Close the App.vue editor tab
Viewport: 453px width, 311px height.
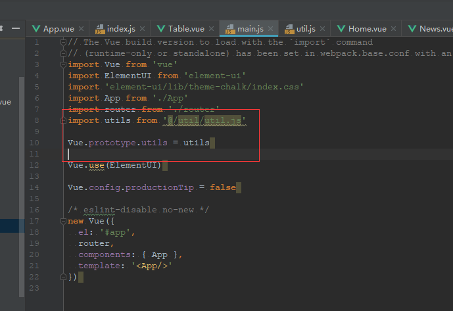click(x=81, y=29)
